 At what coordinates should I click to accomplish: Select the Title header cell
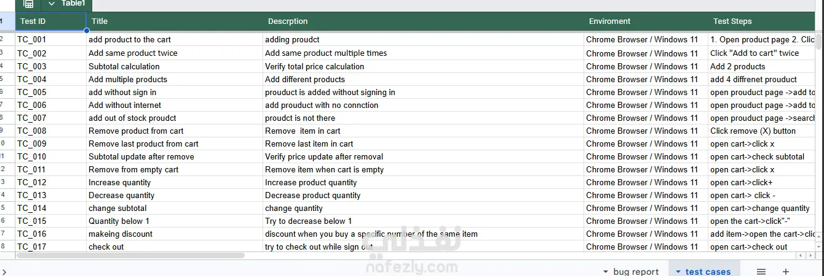(x=175, y=21)
